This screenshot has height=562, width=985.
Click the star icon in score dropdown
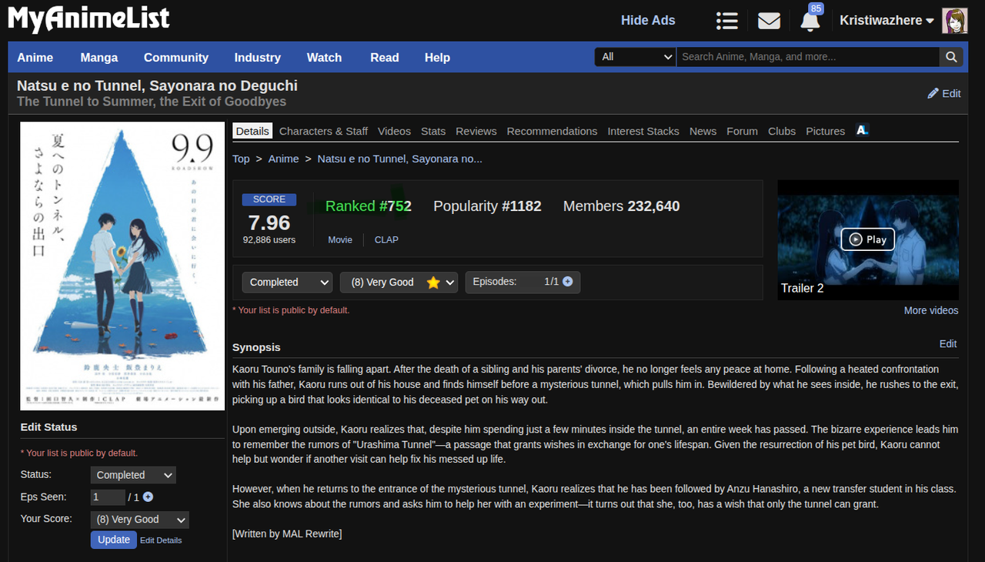tap(433, 283)
